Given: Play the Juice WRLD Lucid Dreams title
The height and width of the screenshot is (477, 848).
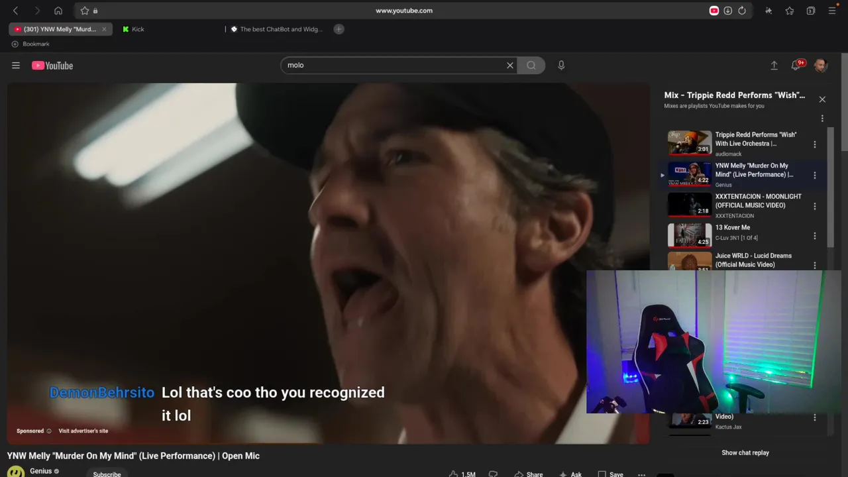Looking at the screenshot, I should tap(753, 260).
